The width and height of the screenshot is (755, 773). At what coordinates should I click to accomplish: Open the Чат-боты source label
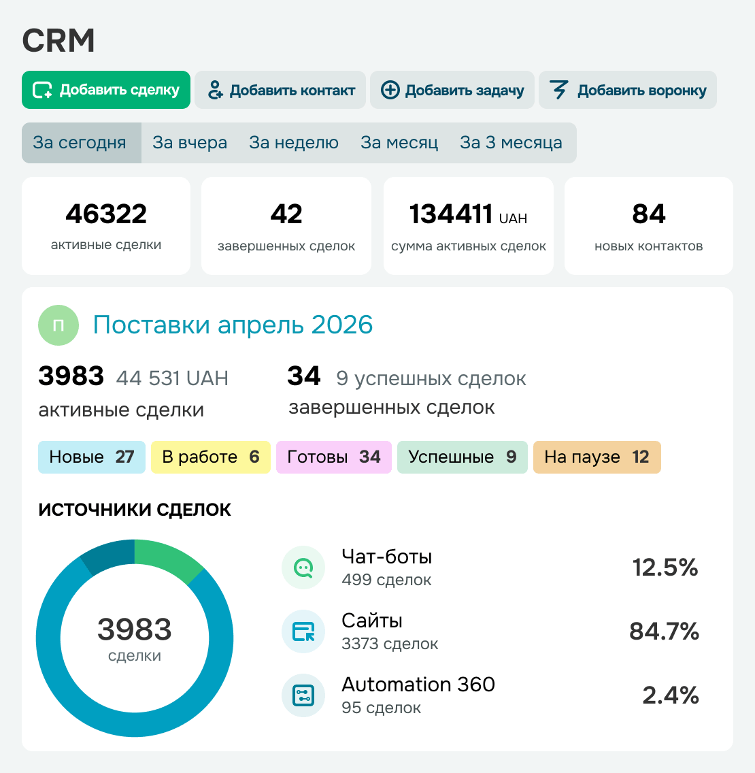click(387, 557)
